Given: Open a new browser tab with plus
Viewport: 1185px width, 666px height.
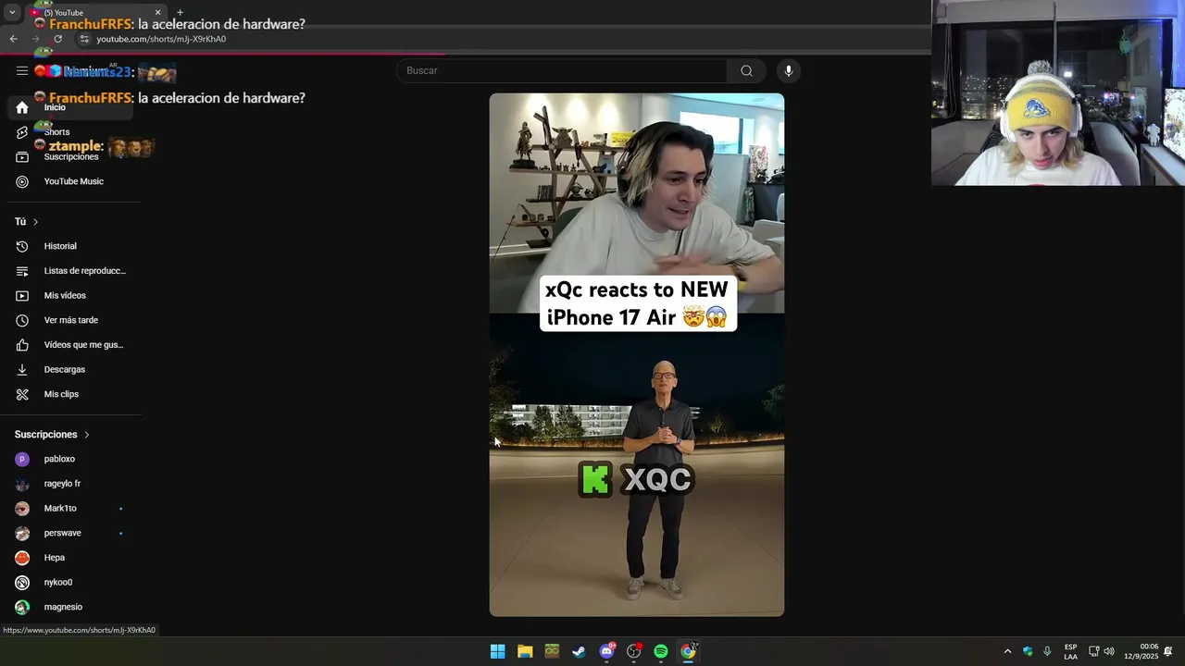Looking at the screenshot, I should point(180,13).
